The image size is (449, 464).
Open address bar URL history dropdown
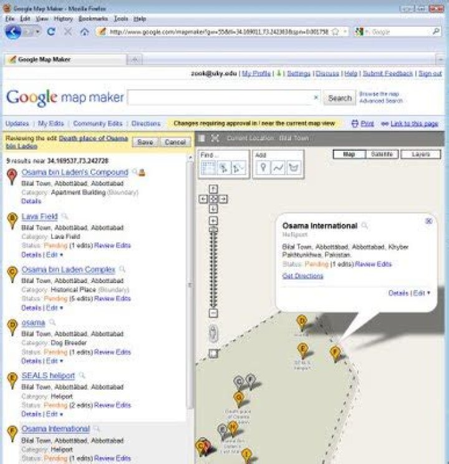[345, 32]
